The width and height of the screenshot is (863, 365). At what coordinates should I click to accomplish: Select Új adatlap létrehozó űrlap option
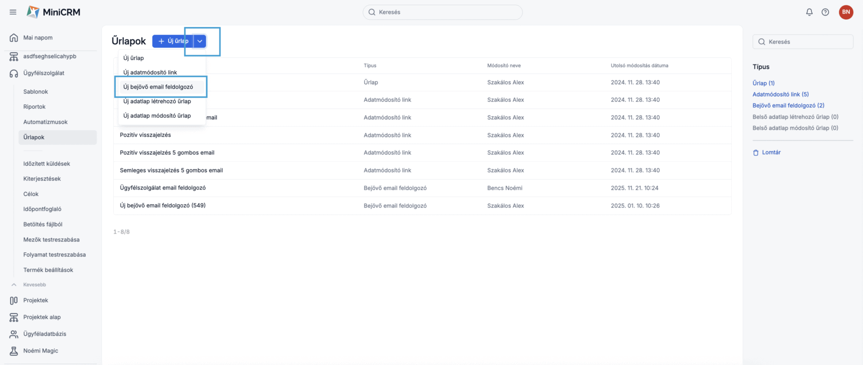(157, 101)
